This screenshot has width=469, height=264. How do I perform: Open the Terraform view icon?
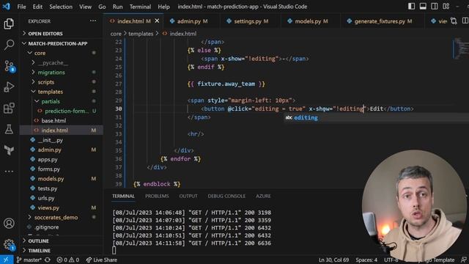[9, 150]
